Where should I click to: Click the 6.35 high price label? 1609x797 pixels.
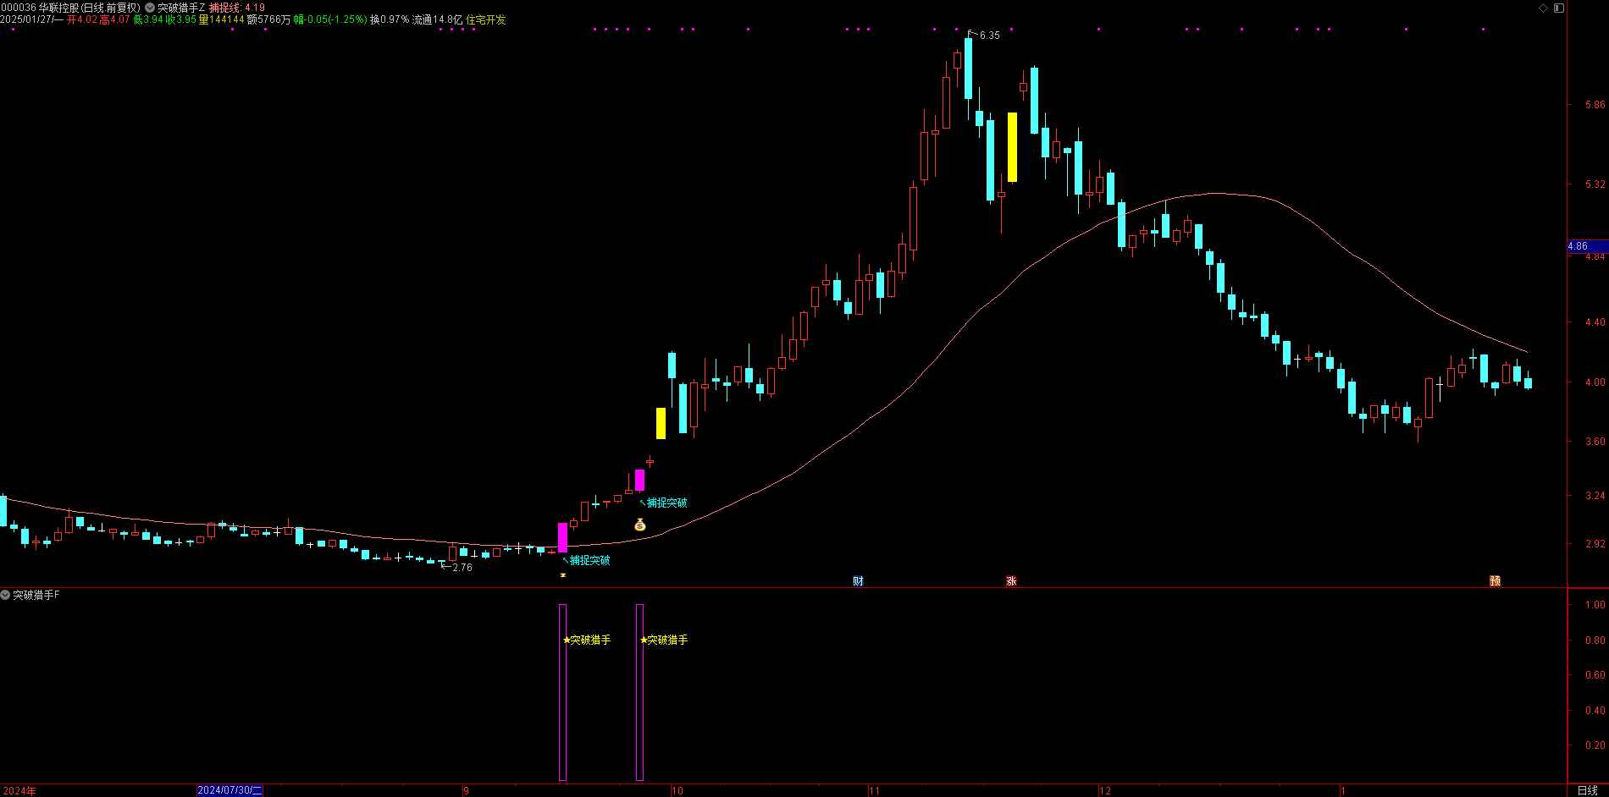coord(989,36)
